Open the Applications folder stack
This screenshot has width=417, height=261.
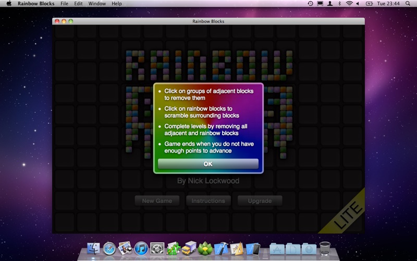click(x=277, y=249)
